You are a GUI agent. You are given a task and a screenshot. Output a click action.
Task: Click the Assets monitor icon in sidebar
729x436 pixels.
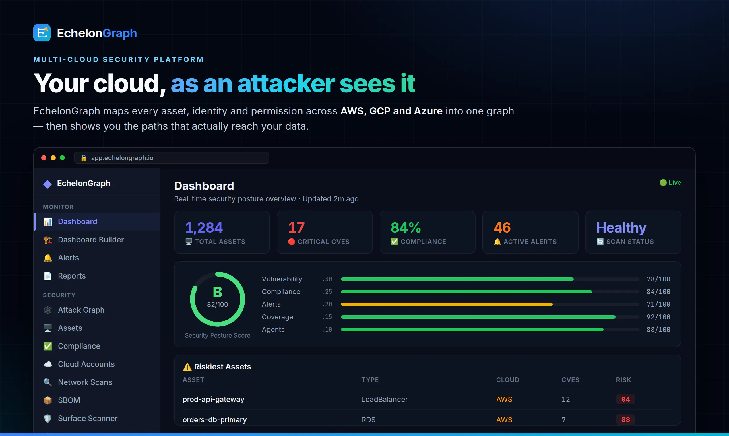click(48, 328)
